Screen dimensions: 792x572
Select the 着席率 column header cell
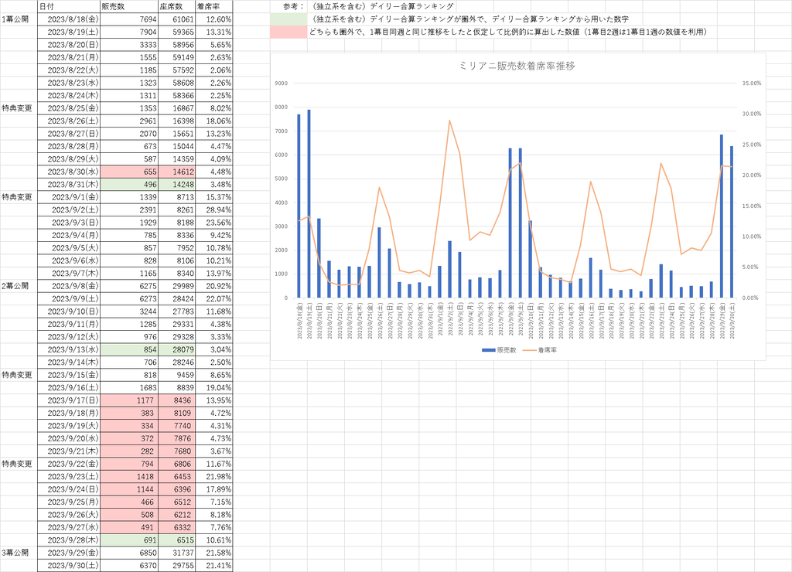(x=213, y=6)
